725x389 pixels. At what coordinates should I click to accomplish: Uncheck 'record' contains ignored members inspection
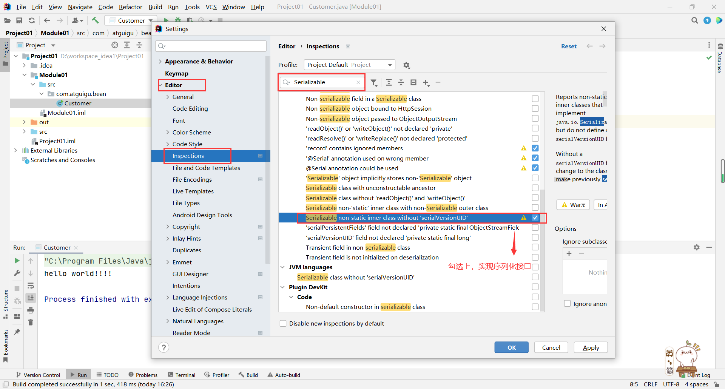pos(535,148)
